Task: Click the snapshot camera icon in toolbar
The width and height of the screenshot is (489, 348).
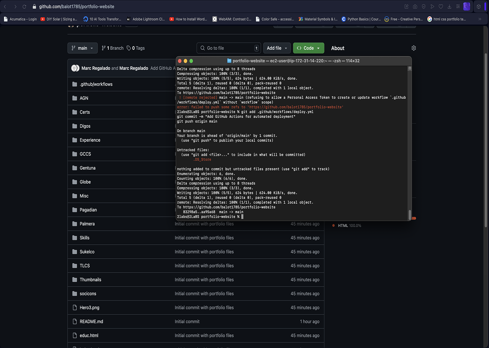Action: 415,6
